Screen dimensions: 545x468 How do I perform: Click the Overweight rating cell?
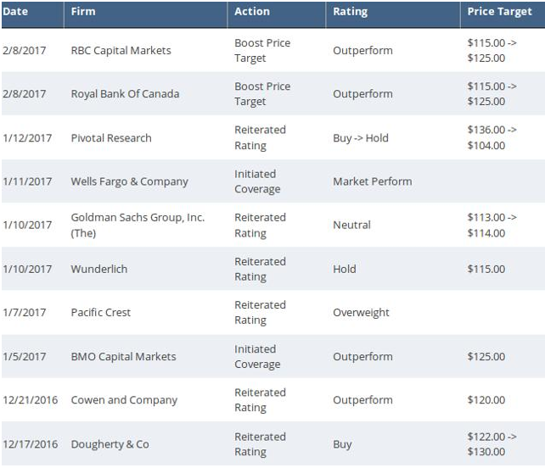[x=361, y=312]
